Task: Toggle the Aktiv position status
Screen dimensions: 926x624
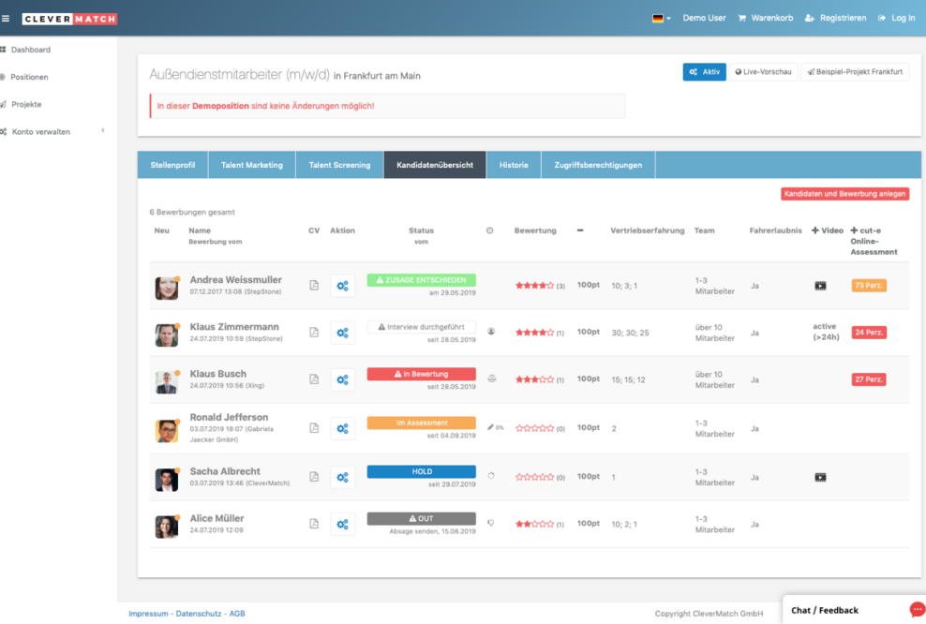Action: click(704, 71)
